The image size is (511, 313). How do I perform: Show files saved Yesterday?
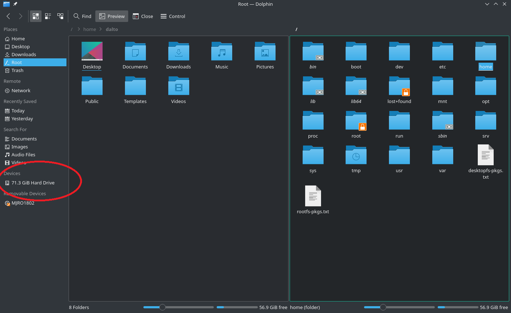click(x=35, y=119)
